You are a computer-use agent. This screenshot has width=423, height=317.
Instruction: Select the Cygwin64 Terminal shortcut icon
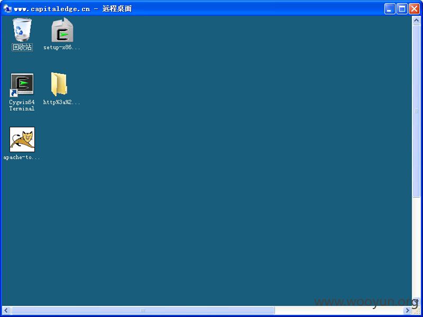point(22,85)
